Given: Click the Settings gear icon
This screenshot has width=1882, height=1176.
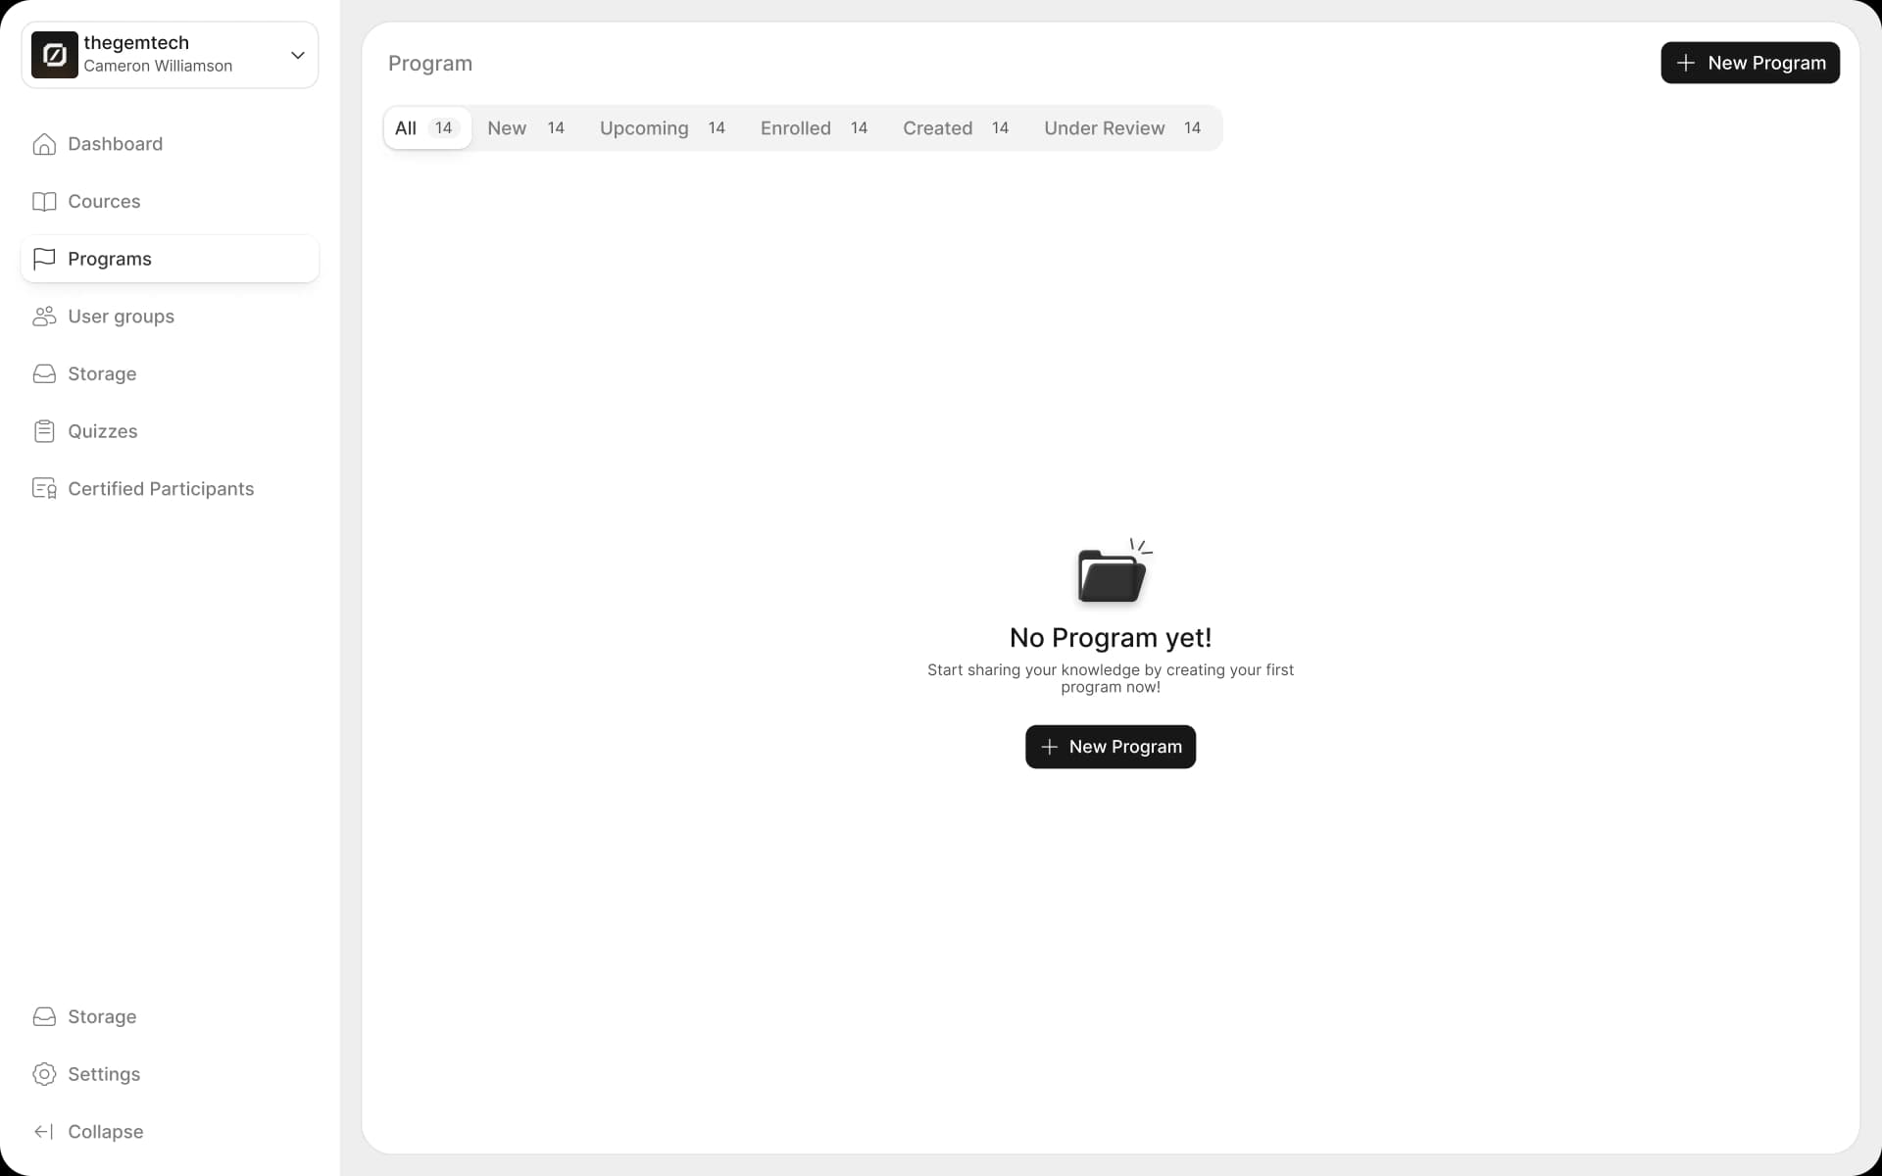Looking at the screenshot, I should pos(44,1074).
